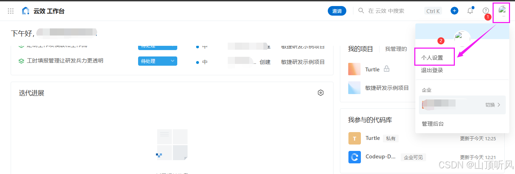Screen dimensions: 515x174
Task: Open the Turtle code repository
Action: [373, 138]
